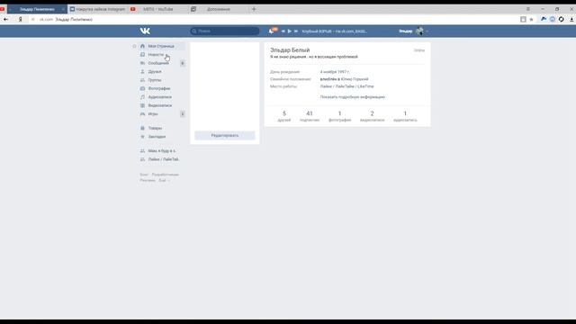Click the home icon beside Моя Страница
Viewport: 576px width, 324px height.
click(142, 46)
